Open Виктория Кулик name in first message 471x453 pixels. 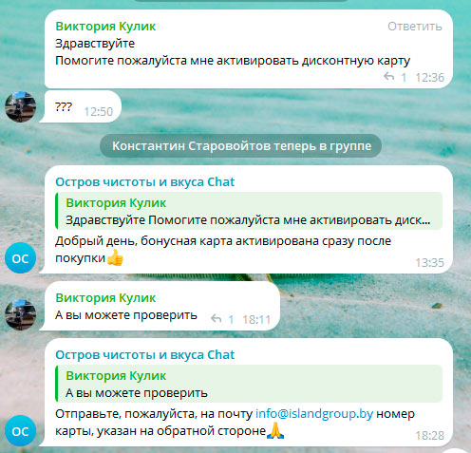point(105,27)
